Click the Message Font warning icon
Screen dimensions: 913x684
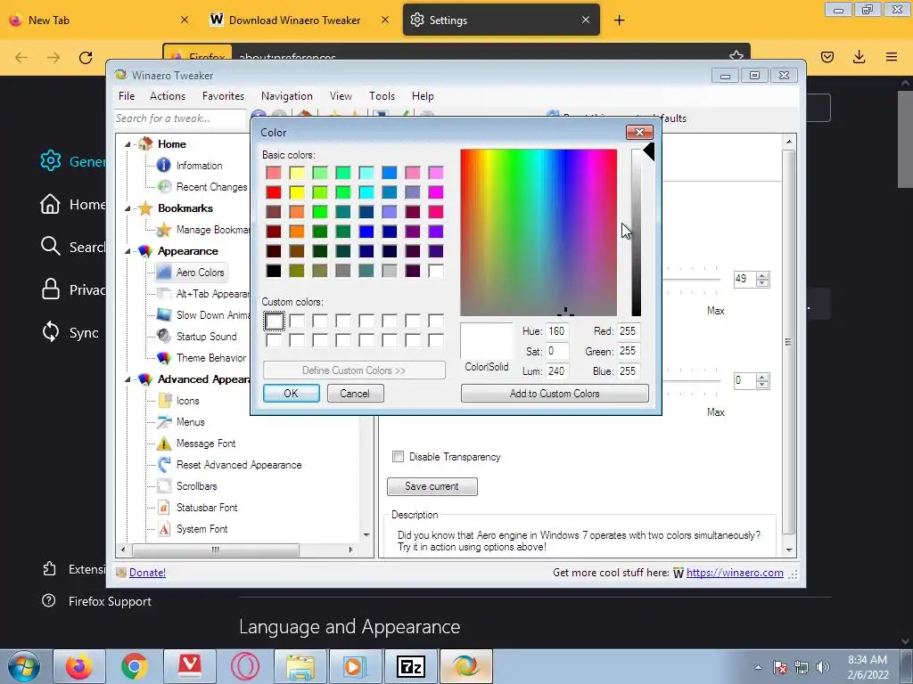pyautogui.click(x=164, y=444)
